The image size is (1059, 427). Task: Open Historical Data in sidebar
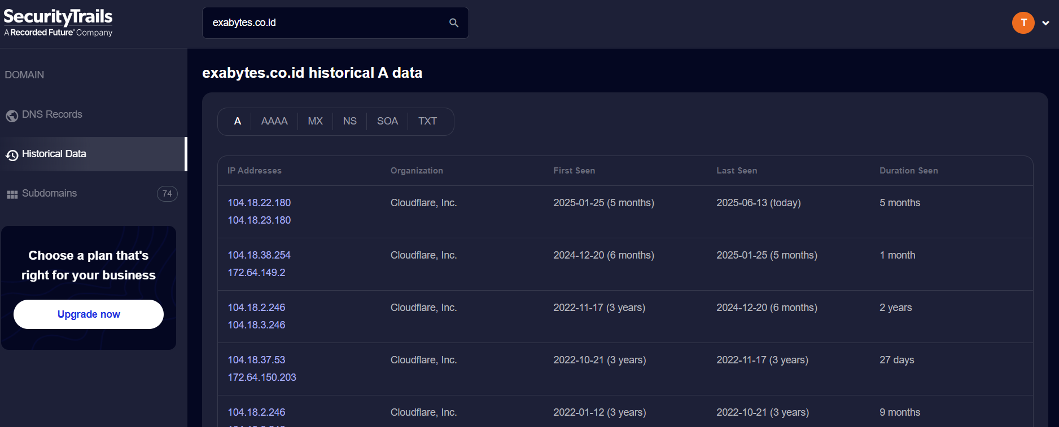[93, 154]
